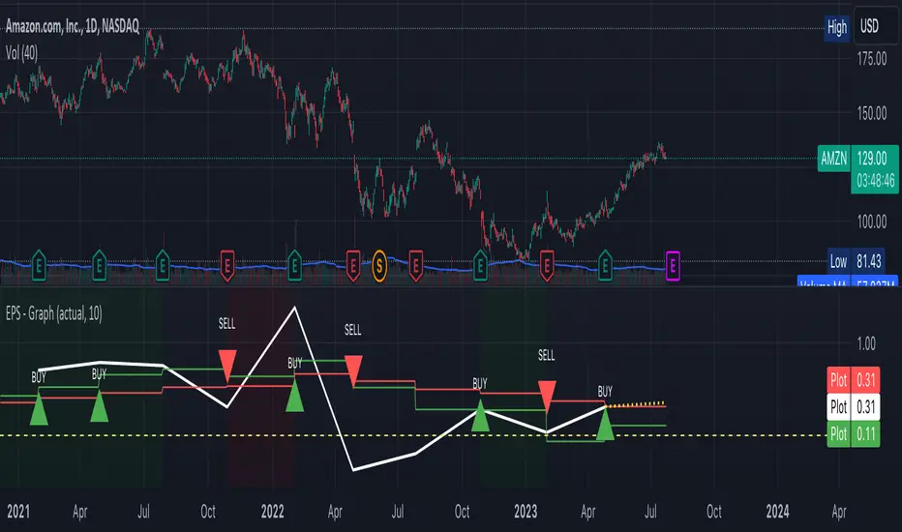Click the red SELL triangle near April 2022
Image resolution: width=902 pixels, height=532 pixels.
point(353,370)
